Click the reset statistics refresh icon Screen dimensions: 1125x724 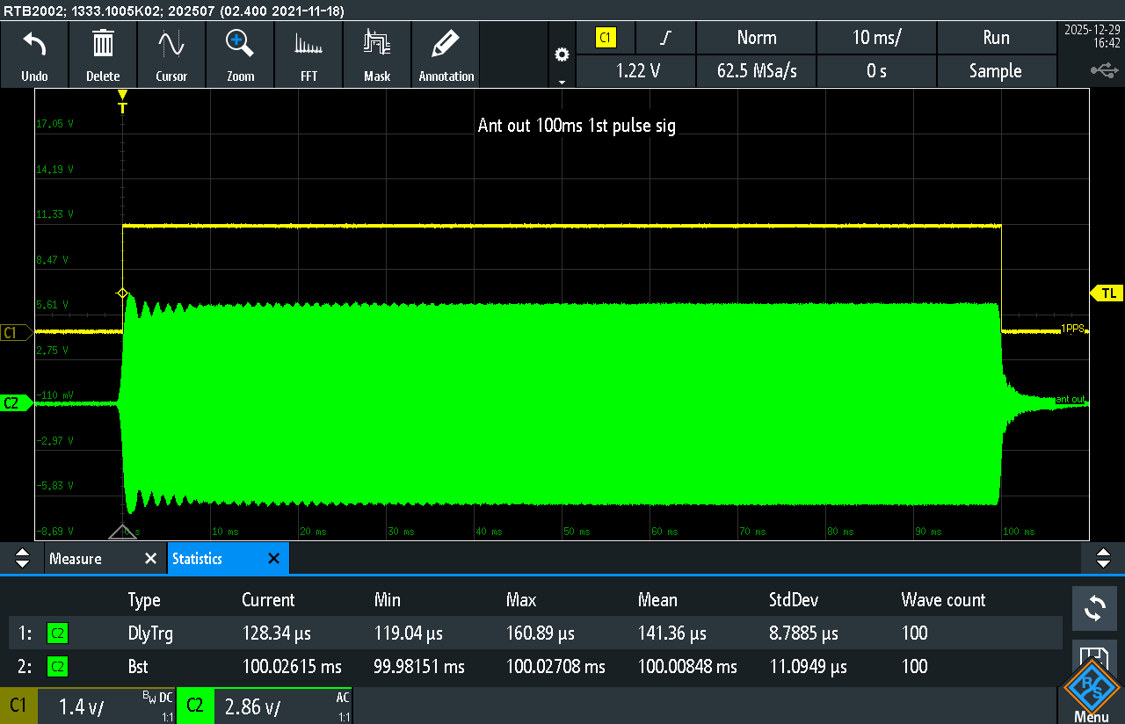click(x=1094, y=608)
